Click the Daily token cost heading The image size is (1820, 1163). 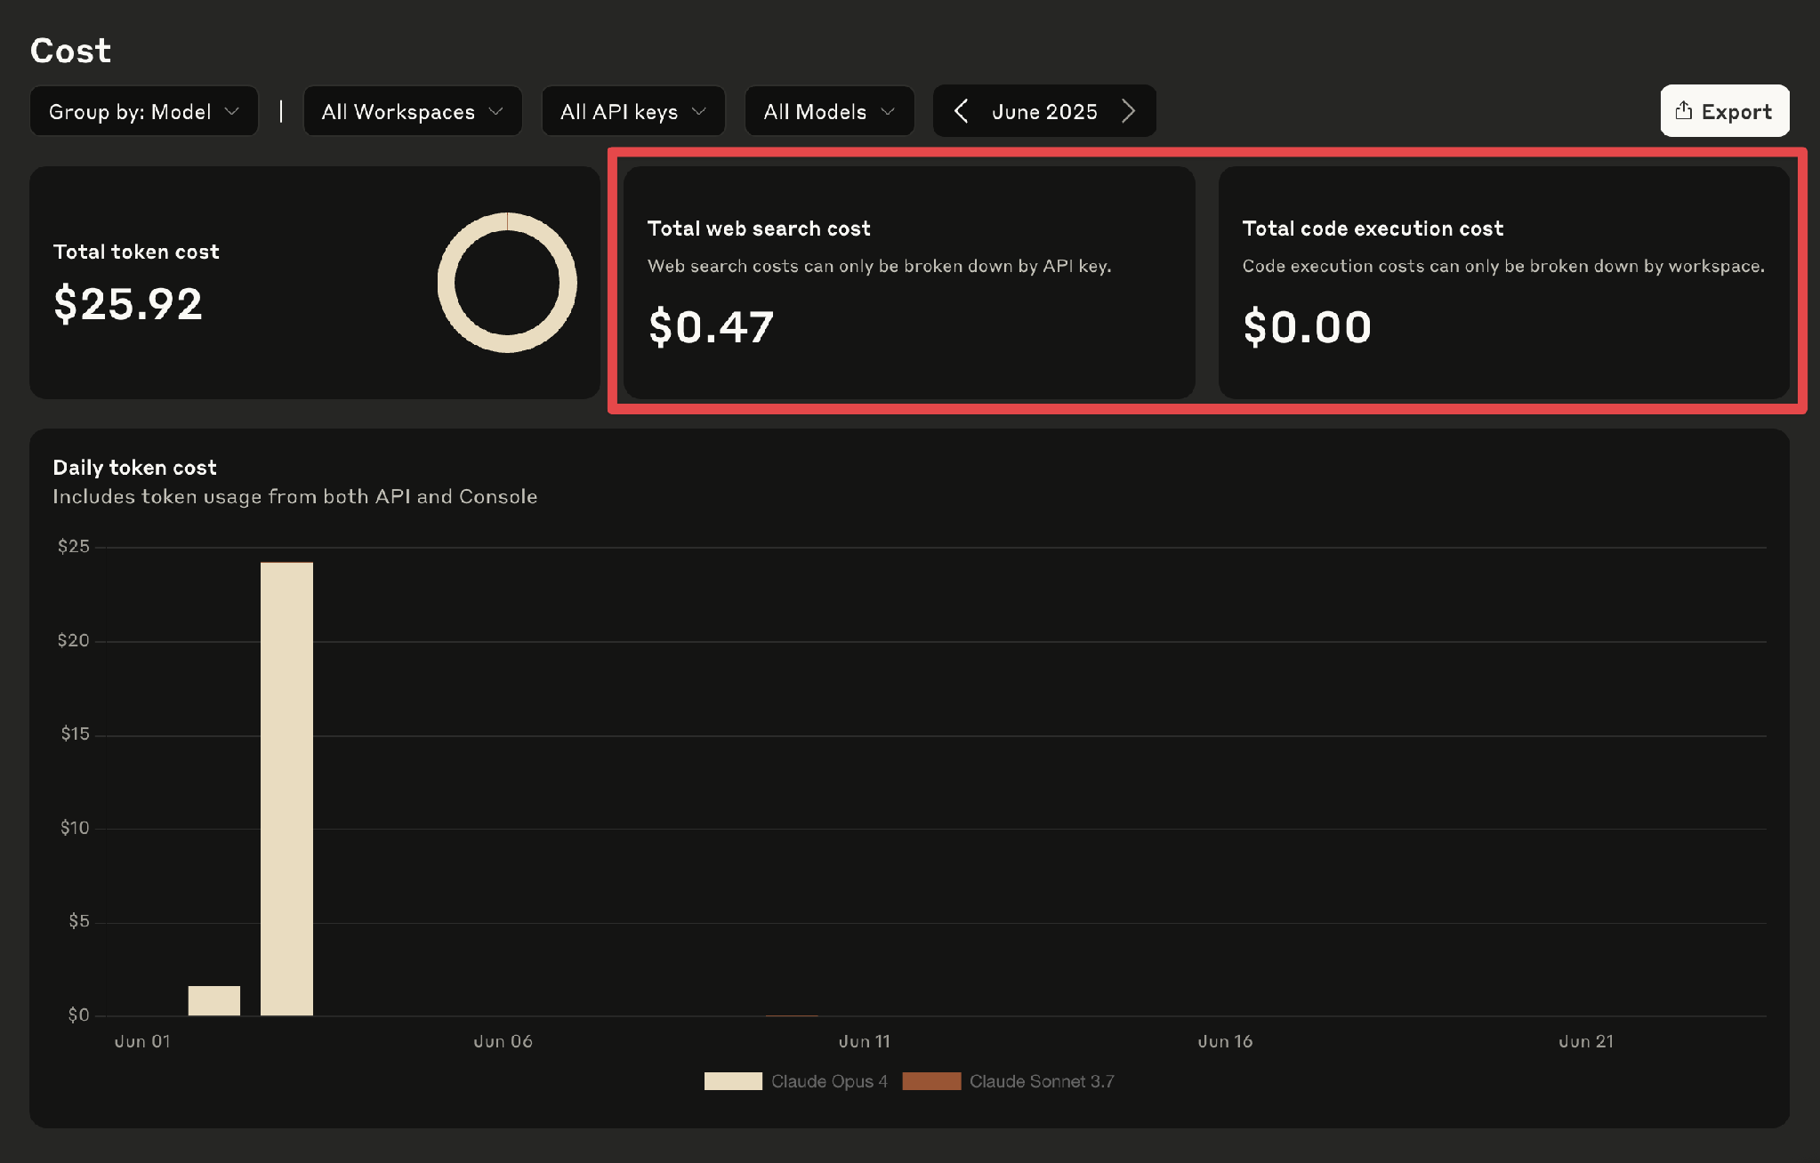point(135,468)
